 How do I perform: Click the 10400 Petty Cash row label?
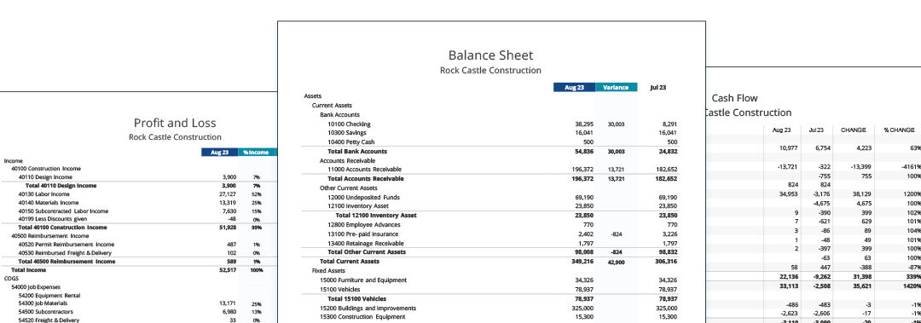pos(350,142)
